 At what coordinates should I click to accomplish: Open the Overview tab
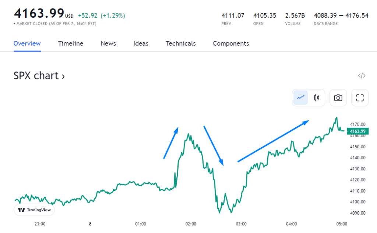[x=27, y=43]
